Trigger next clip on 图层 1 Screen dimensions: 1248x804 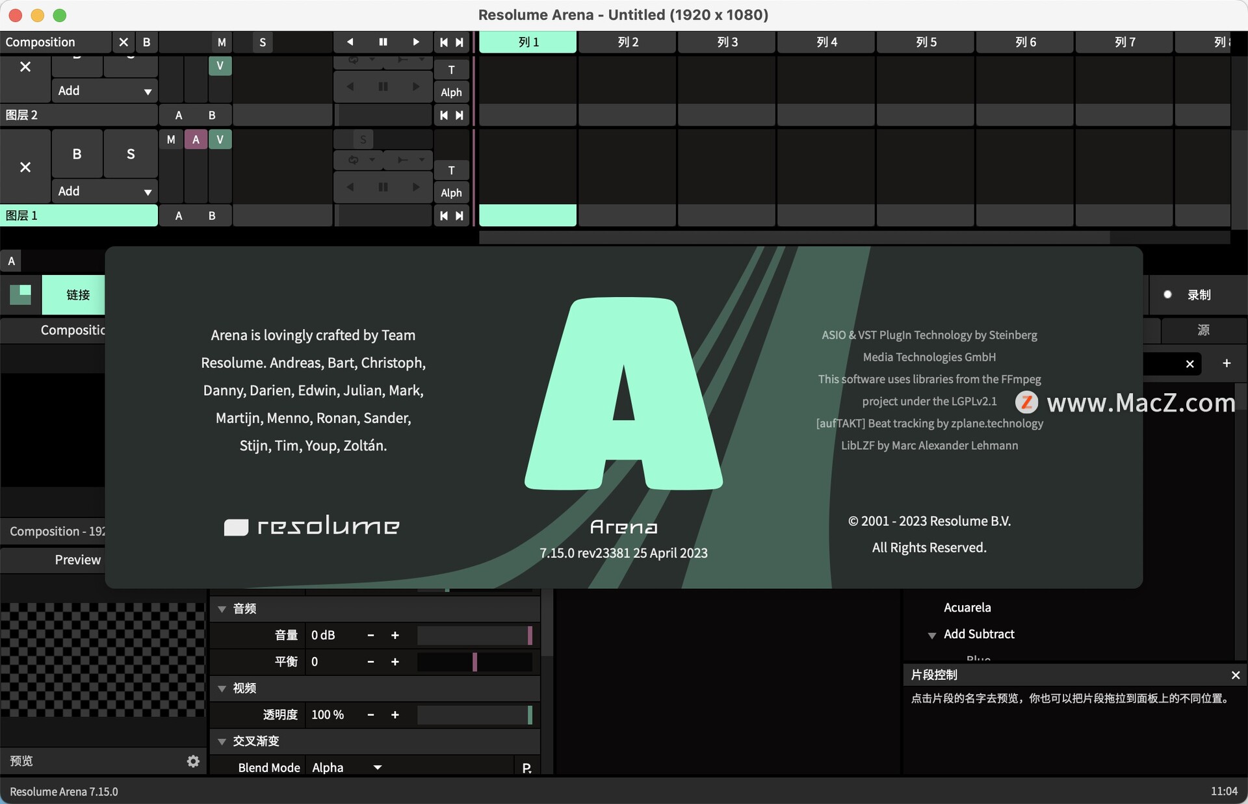click(460, 216)
